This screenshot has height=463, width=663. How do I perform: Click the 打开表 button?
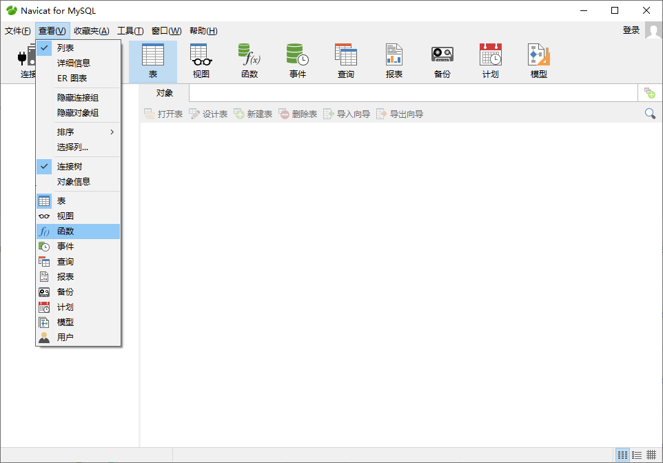[163, 114]
